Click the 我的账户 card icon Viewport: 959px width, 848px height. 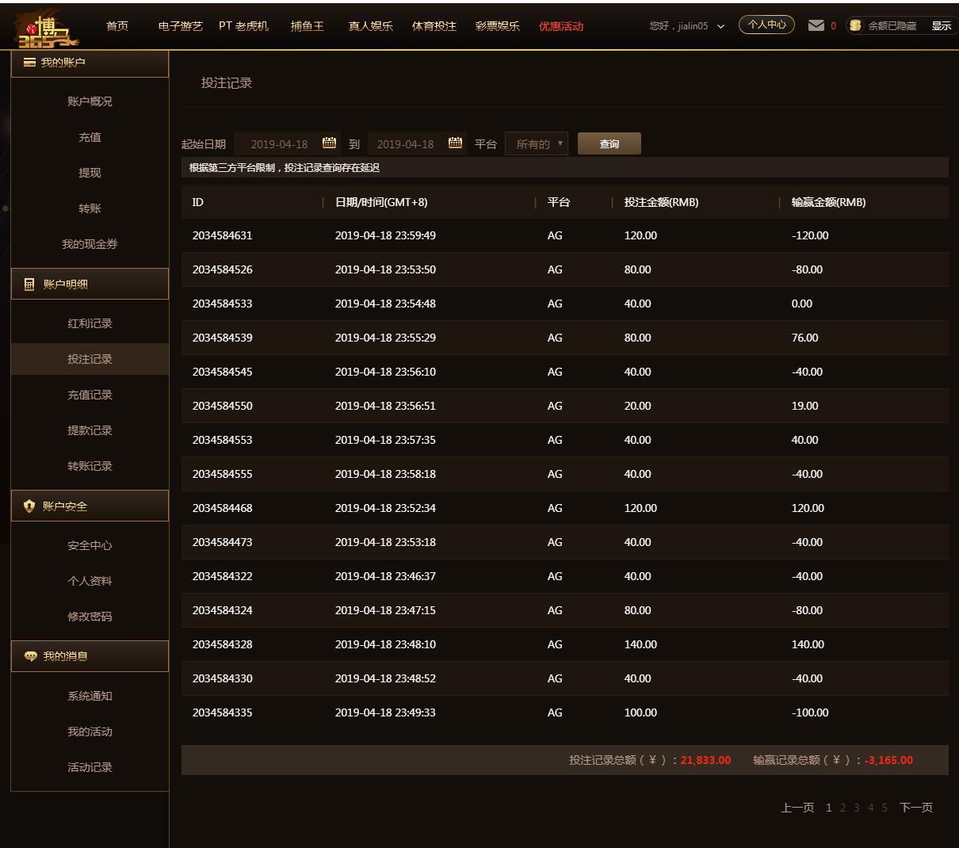tap(29, 62)
